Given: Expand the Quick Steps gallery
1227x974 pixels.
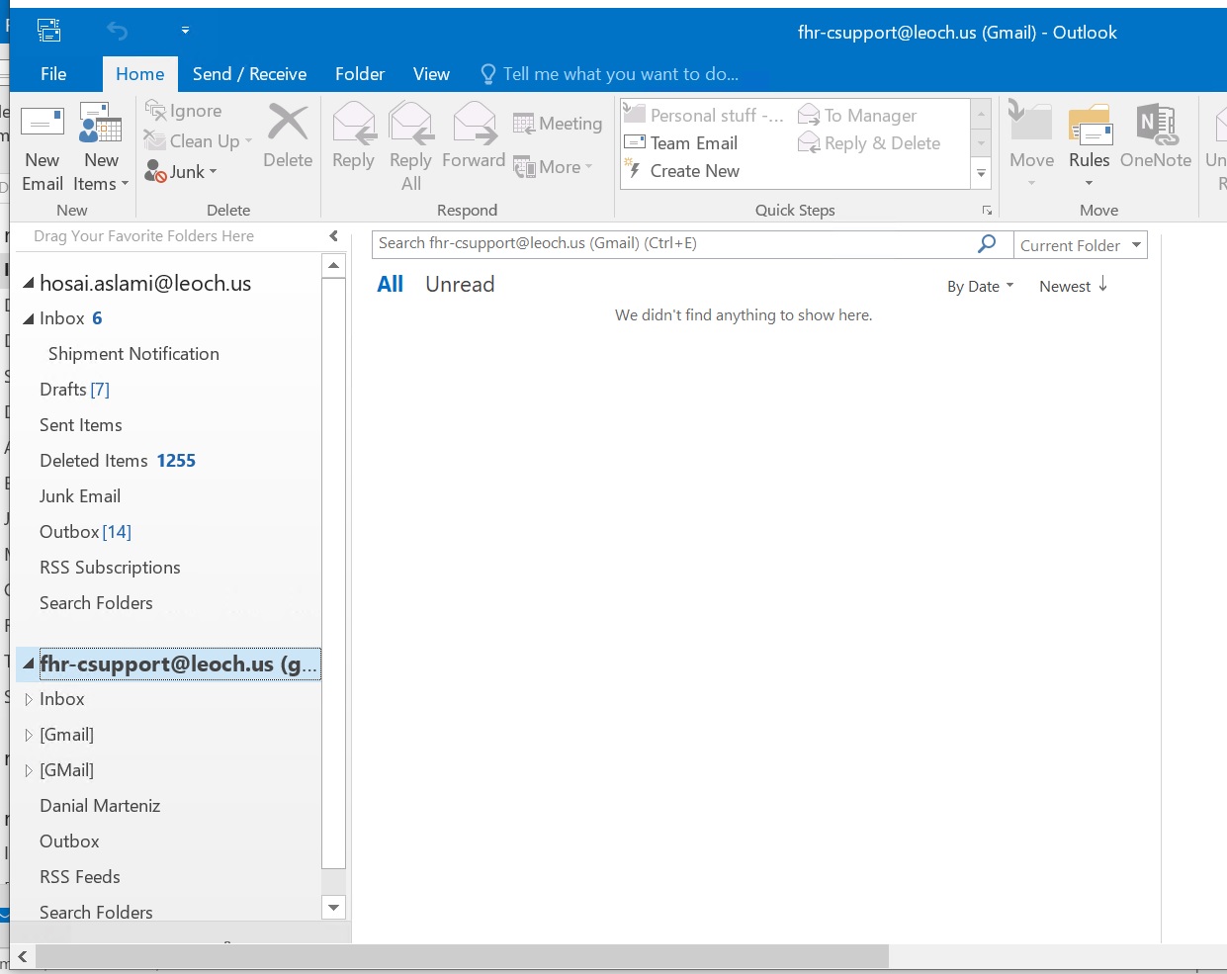Looking at the screenshot, I should tap(982, 173).
